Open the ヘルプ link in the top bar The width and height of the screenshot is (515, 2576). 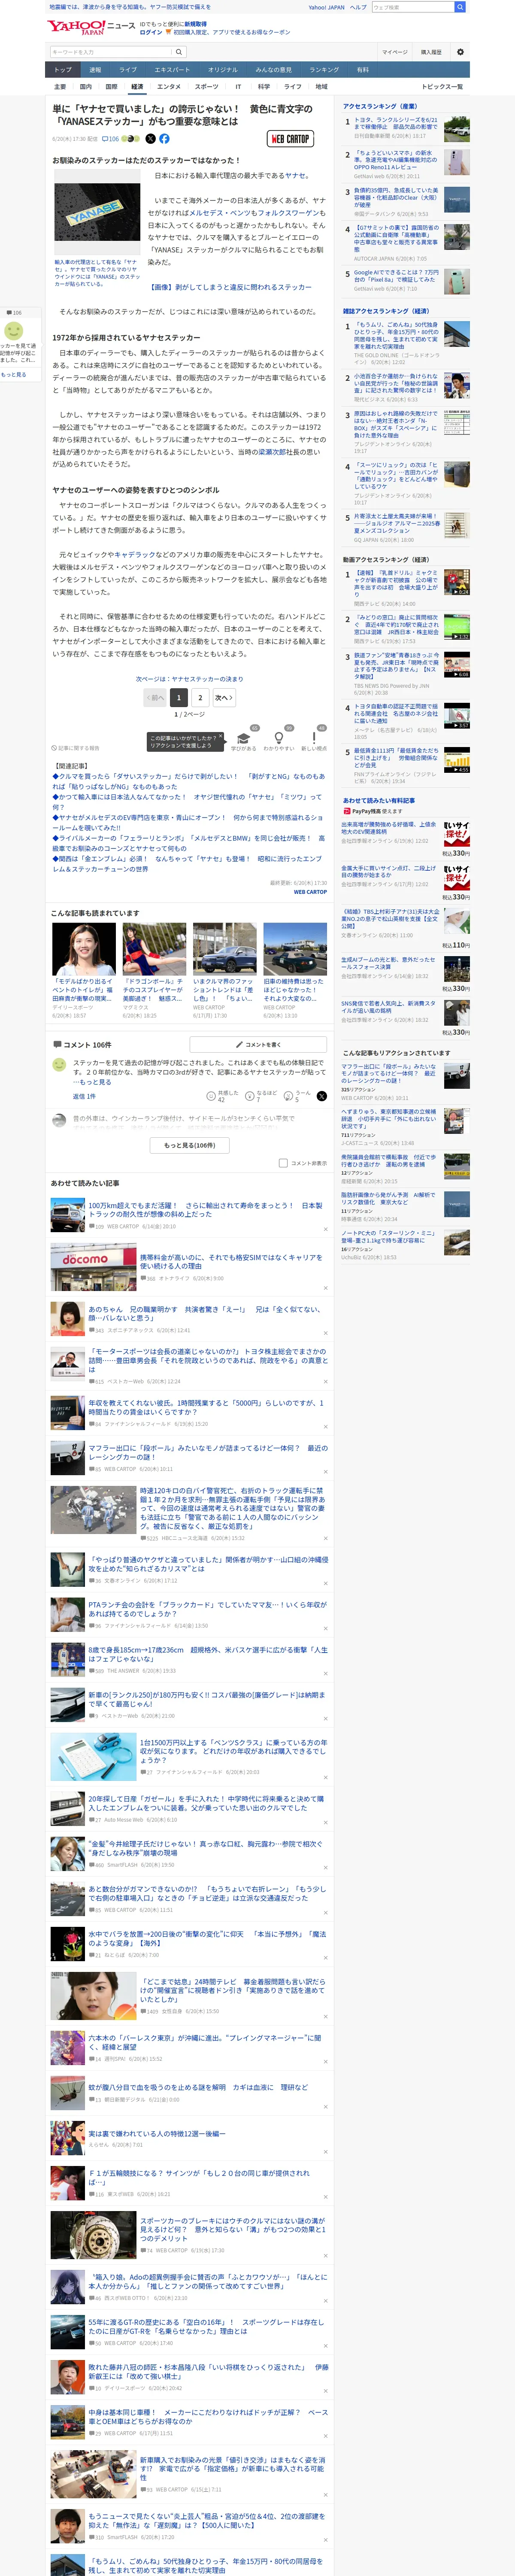click(358, 7)
